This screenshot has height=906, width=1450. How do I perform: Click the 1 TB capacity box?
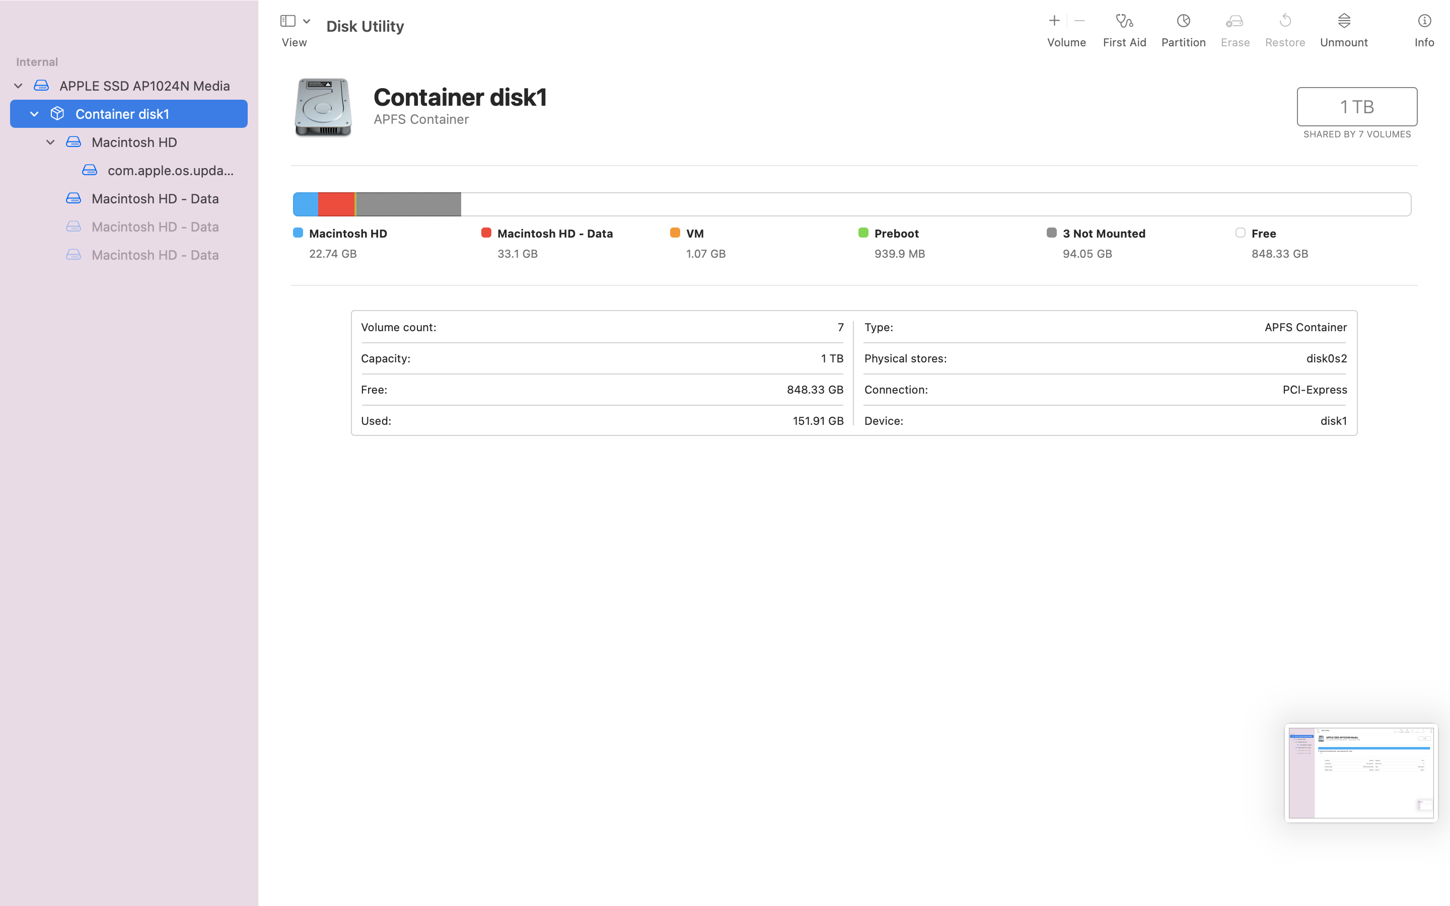tap(1356, 107)
